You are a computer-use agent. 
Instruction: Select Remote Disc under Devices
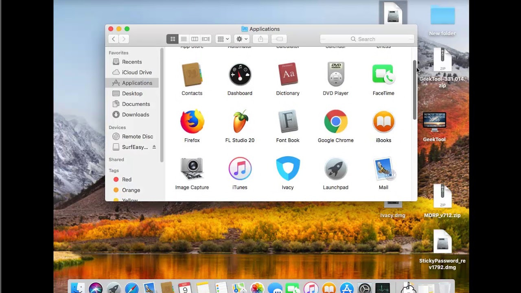pyautogui.click(x=132, y=137)
